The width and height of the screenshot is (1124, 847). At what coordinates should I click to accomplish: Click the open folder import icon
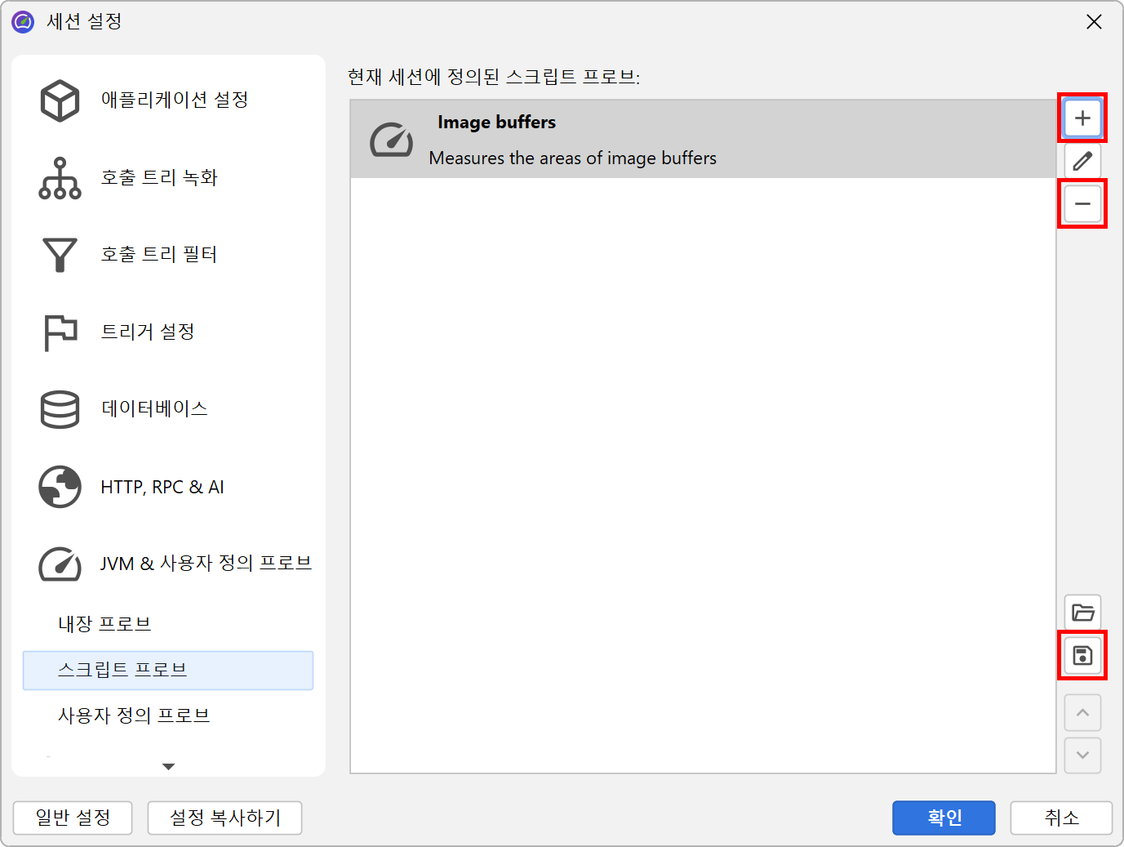coord(1082,613)
